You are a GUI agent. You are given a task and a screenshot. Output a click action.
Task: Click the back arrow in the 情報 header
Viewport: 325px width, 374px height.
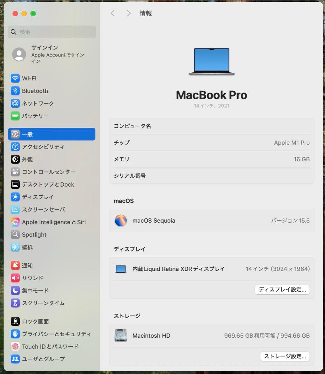[113, 13]
